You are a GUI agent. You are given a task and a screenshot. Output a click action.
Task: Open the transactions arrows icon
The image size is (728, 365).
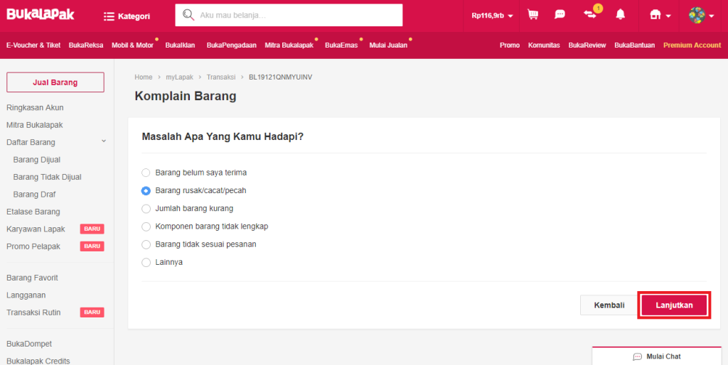point(590,15)
